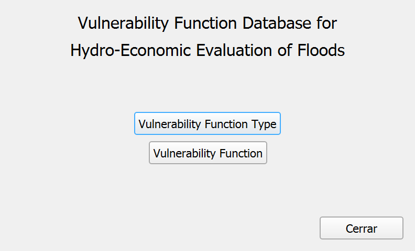
Task: Click the word 'Floods' in the heading
Action: (x=321, y=50)
